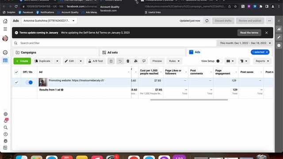The image size is (283, 159).
Task: Expand the ad account selector dropdown
Action: point(49,21)
